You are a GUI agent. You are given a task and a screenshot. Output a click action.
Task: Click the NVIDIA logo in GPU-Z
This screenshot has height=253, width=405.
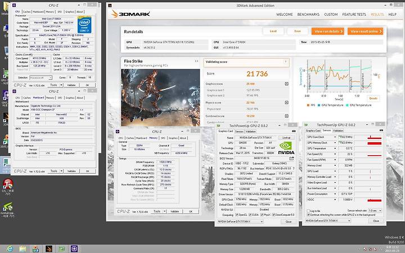tap(286, 148)
